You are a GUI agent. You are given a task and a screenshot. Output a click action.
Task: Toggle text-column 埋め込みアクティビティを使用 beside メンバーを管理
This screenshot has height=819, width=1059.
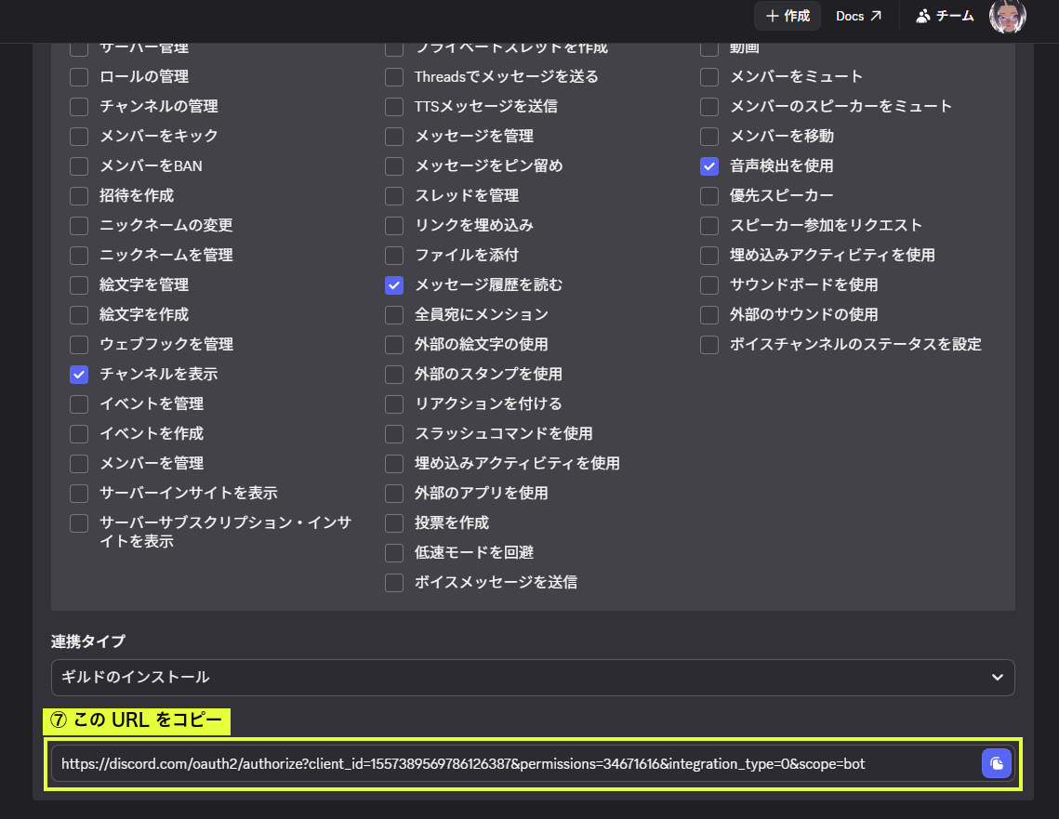[394, 463]
